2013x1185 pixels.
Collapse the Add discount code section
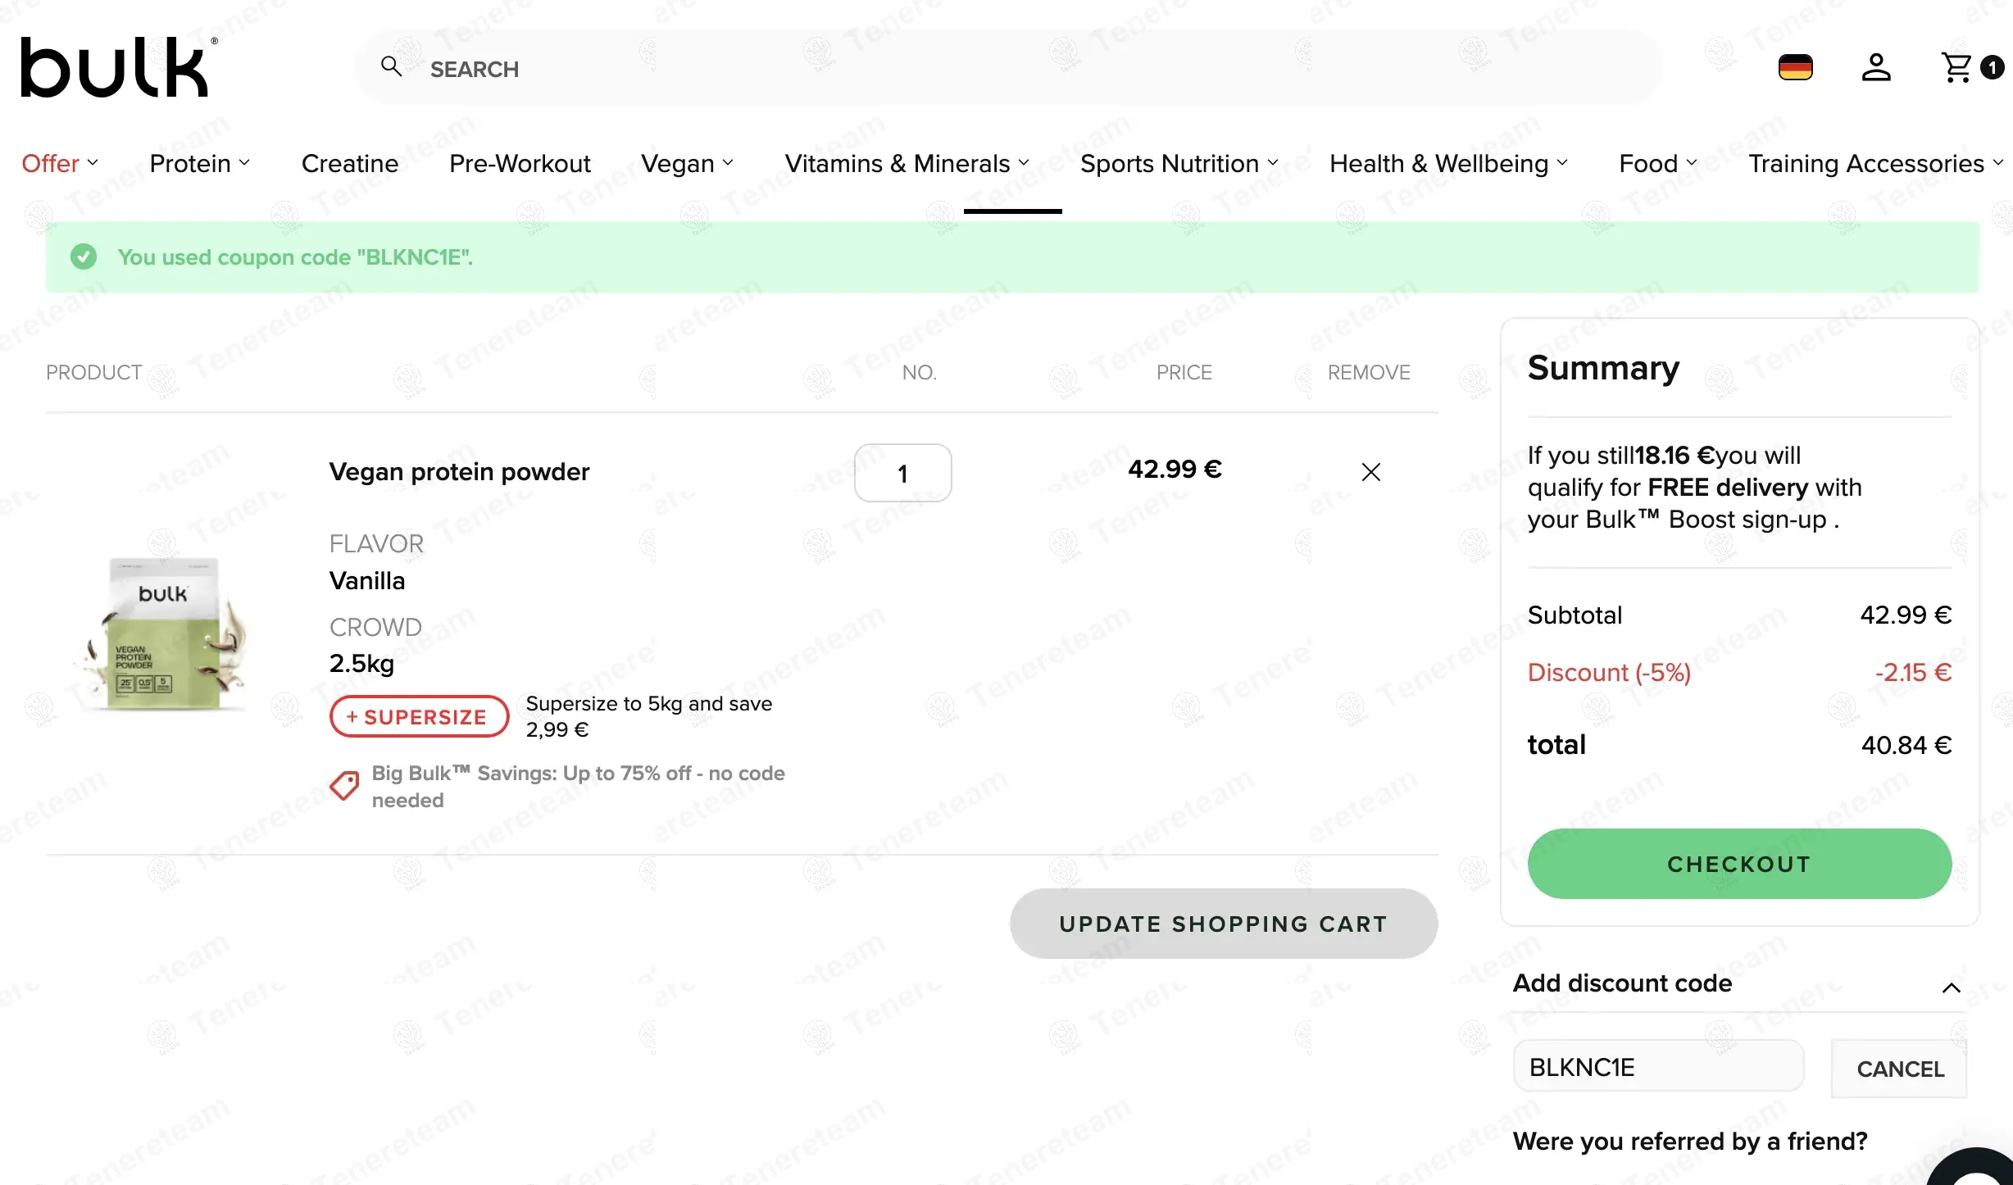point(1952,987)
